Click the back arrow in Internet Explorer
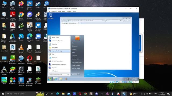 click(x=63, y=21)
